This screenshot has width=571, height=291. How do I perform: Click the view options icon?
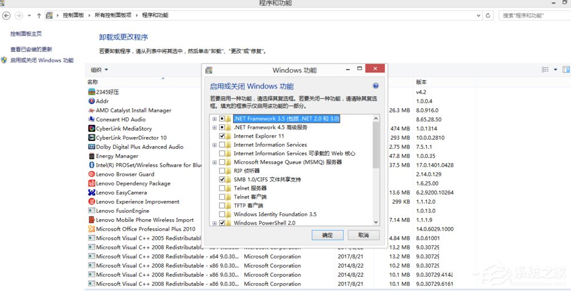pos(545,70)
